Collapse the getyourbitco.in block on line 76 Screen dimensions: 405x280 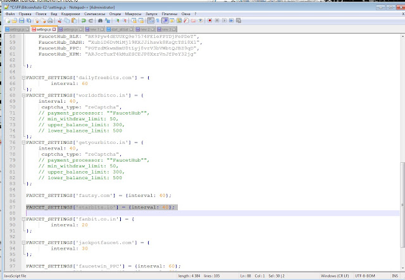pyautogui.click(x=23, y=143)
